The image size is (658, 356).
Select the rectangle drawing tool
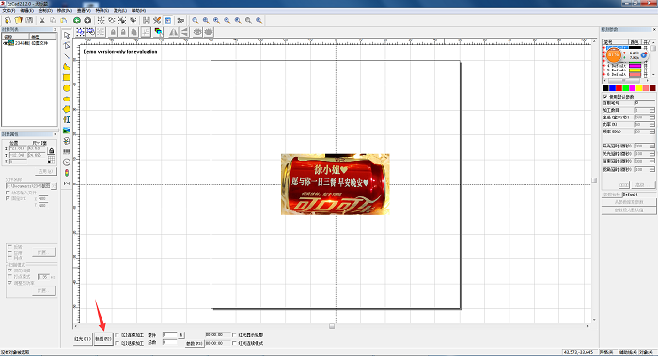(67, 77)
